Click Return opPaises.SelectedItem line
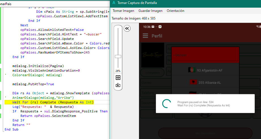 click(48, 116)
